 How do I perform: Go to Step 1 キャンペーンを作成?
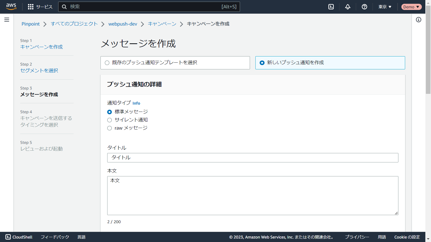click(x=41, y=47)
